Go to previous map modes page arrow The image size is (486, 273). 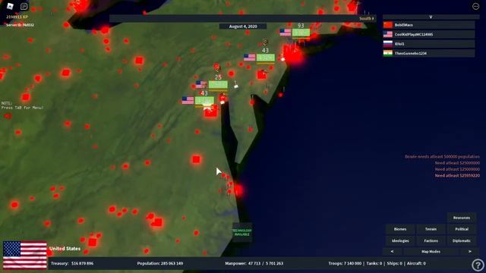(x=392, y=252)
